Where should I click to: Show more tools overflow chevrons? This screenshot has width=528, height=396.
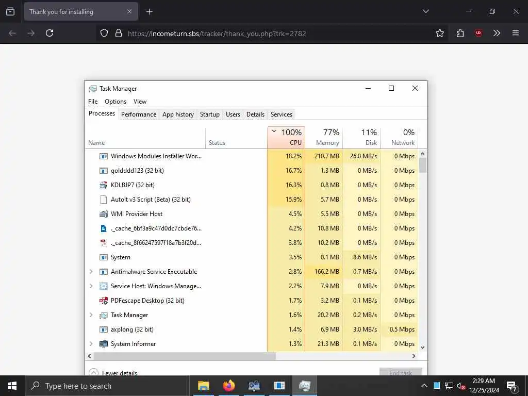(x=497, y=33)
